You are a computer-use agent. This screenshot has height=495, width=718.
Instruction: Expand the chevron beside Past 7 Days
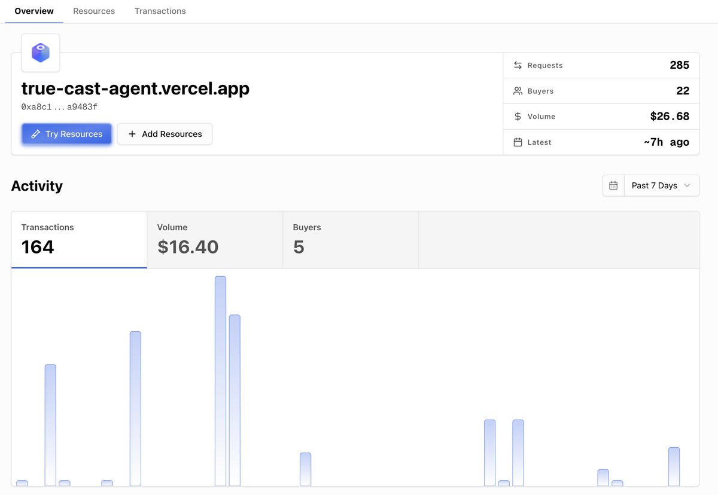point(687,185)
